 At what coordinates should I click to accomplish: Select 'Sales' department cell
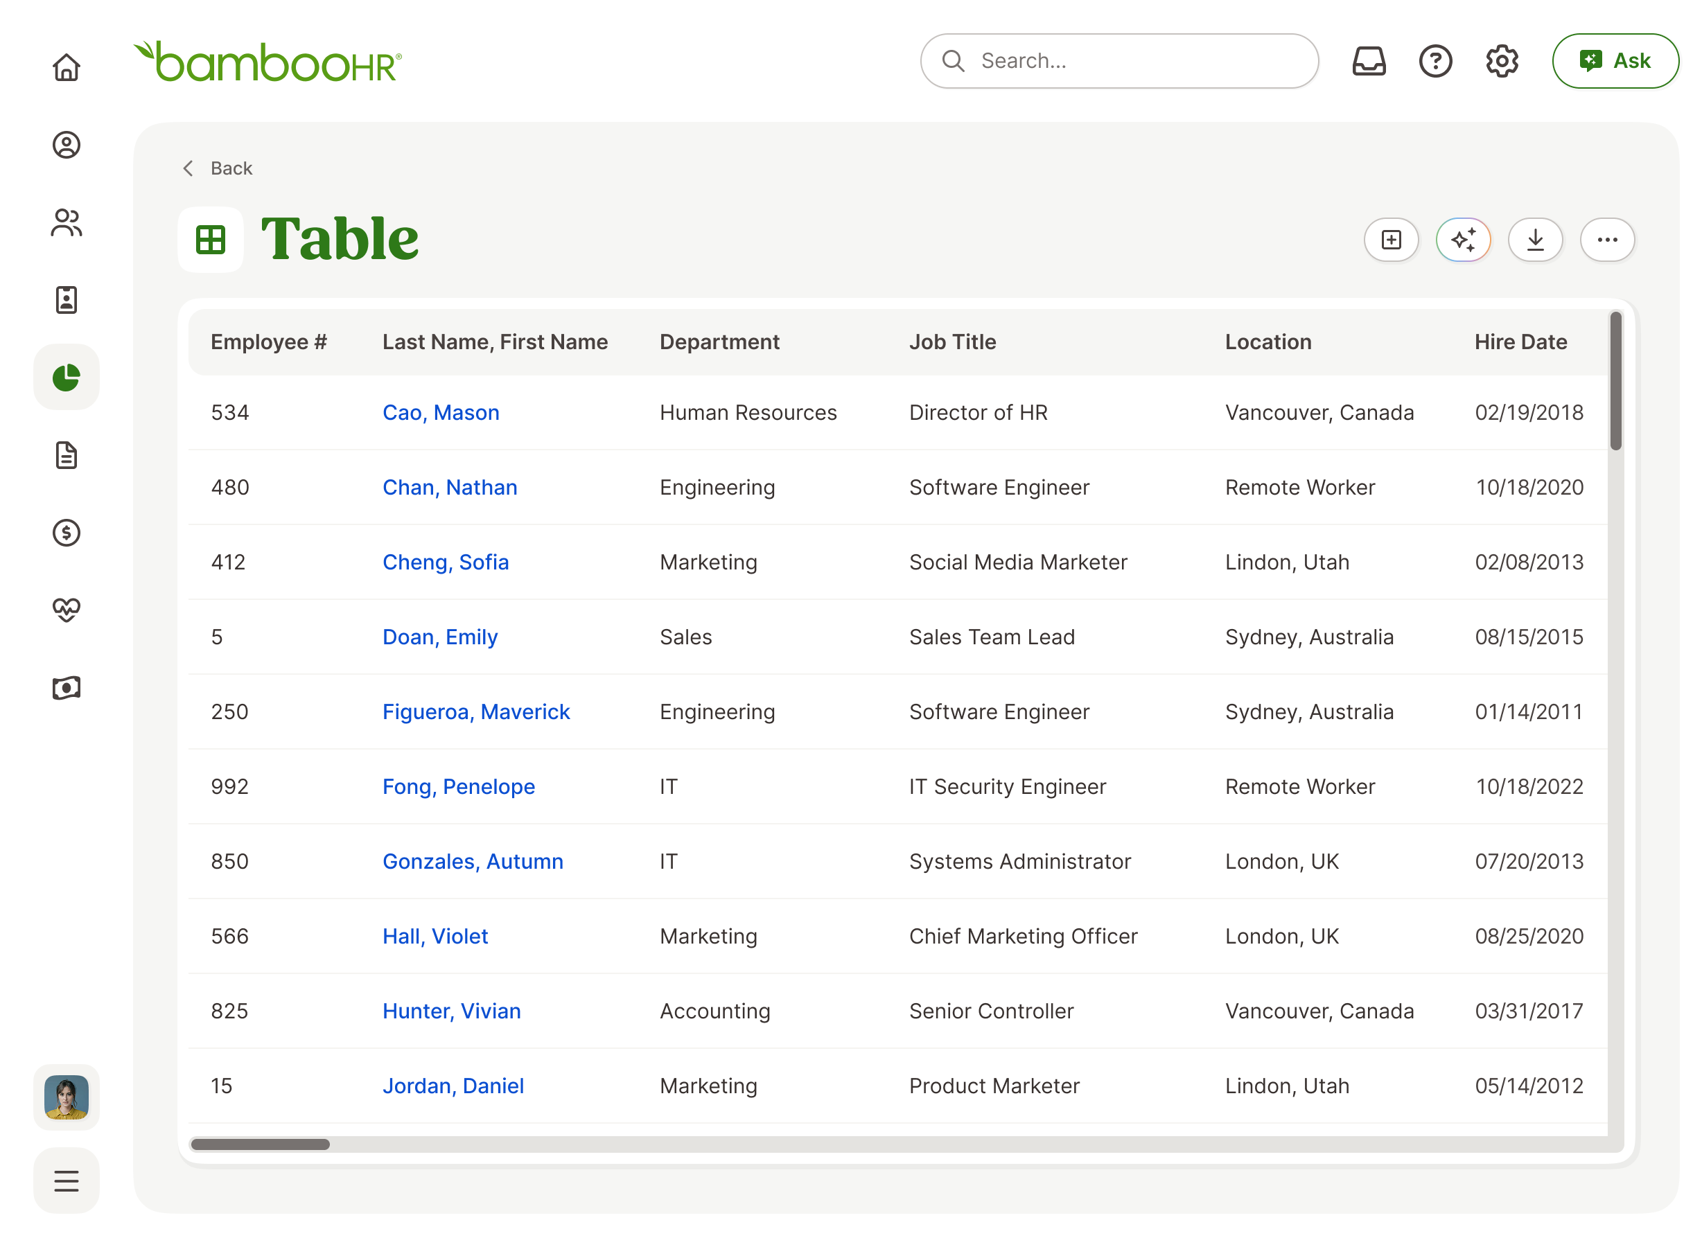click(x=685, y=637)
